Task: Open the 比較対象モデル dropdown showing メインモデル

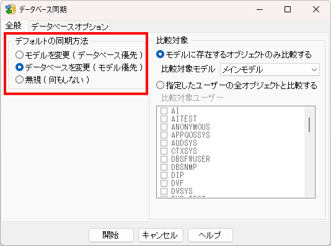Action: 270,70
